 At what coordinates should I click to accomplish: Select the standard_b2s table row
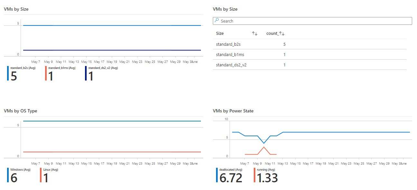point(309,44)
